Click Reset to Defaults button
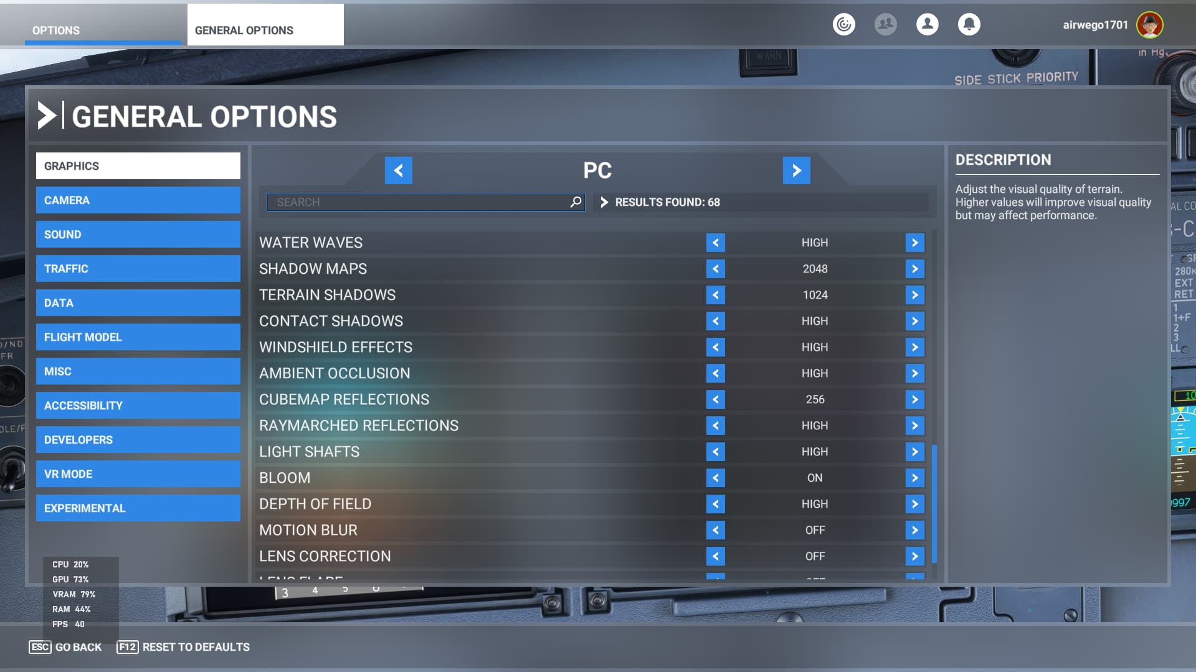Screen dimensions: 1196x672 point(183,647)
